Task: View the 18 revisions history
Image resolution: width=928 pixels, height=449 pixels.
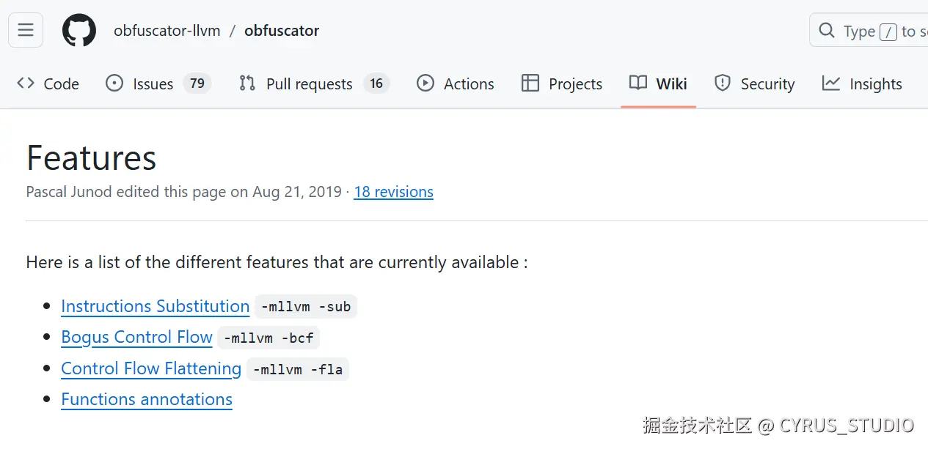Action: point(393,192)
